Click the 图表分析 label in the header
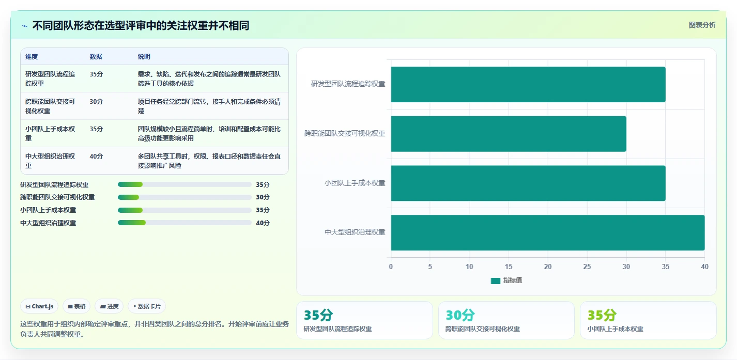Image resolution: width=737 pixels, height=360 pixels. (702, 25)
